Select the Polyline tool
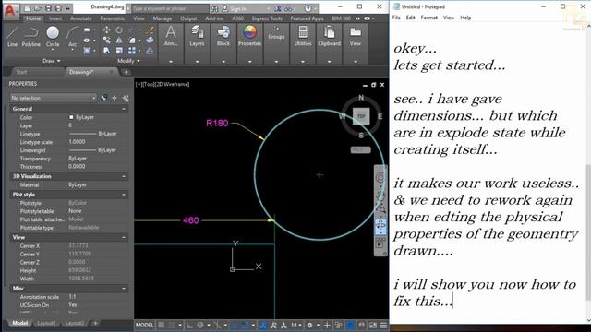The height and width of the screenshot is (332, 591). [30, 37]
